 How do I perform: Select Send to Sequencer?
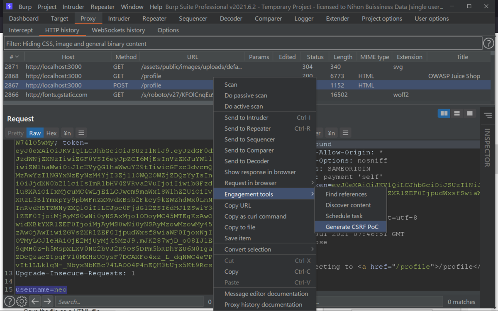(x=264, y=139)
